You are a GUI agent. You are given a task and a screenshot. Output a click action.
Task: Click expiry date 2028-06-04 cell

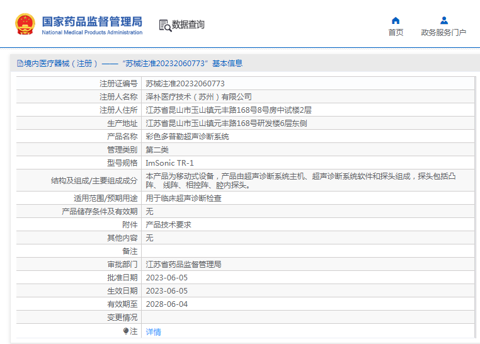pyautogui.click(x=167, y=304)
